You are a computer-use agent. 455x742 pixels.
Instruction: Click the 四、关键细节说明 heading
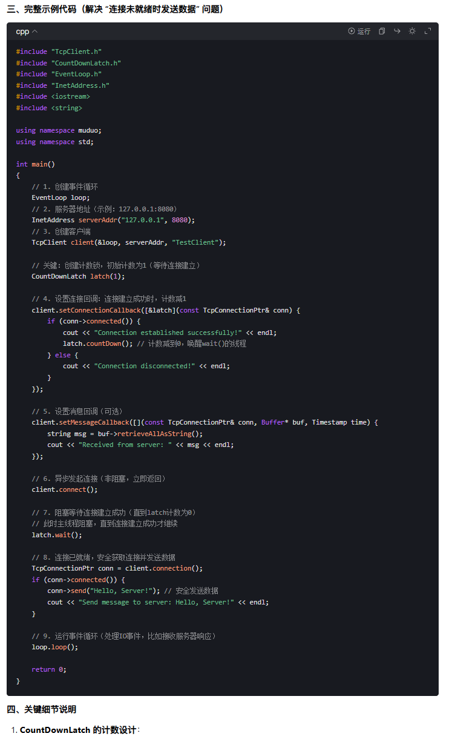(42, 709)
